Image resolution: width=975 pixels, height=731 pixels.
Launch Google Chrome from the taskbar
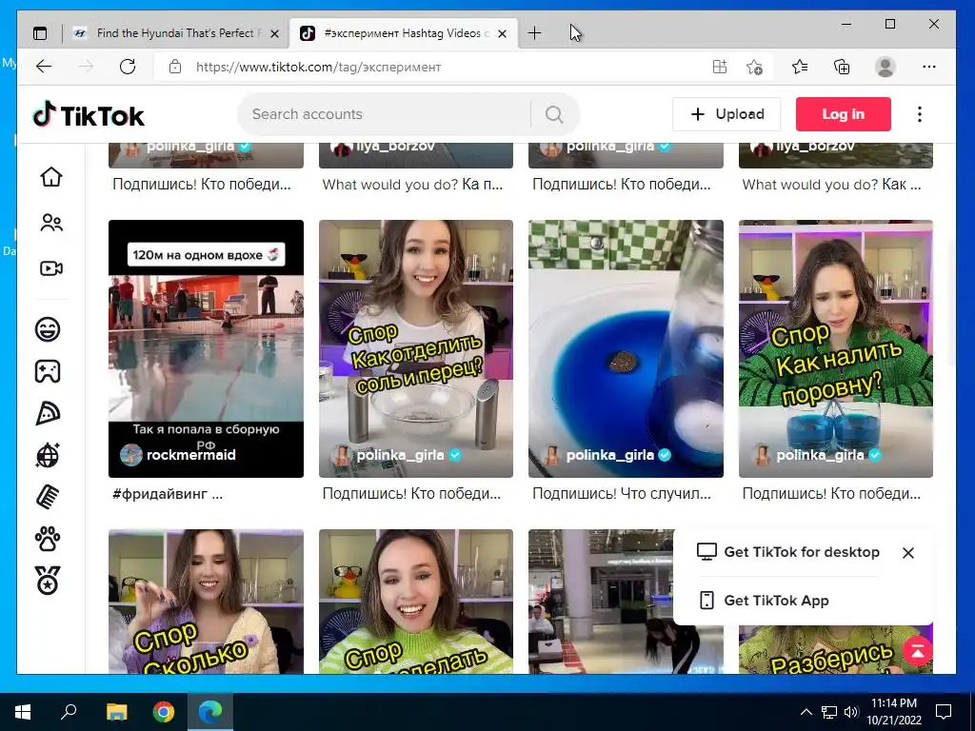[164, 712]
